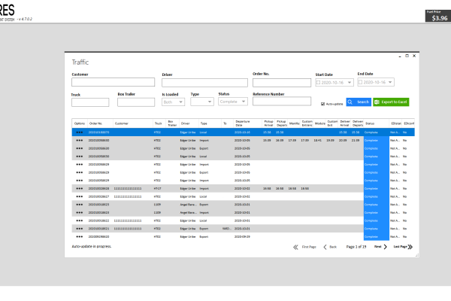
Task: Focus the Reference Number text box
Action: (281, 102)
